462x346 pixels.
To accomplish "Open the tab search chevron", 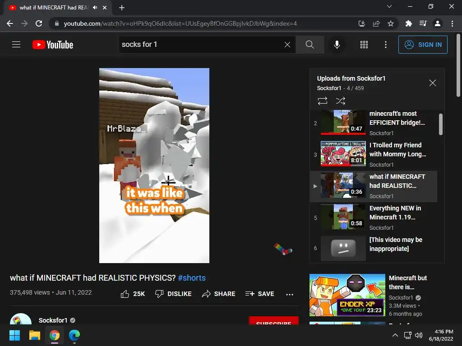I will pyautogui.click(x=389, y=6).
